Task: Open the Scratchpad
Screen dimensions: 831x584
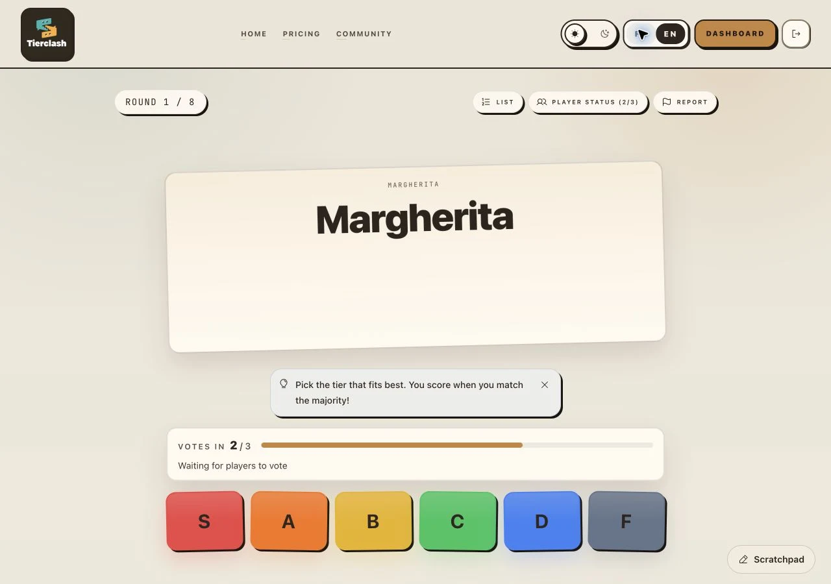Action: point(771,559)
